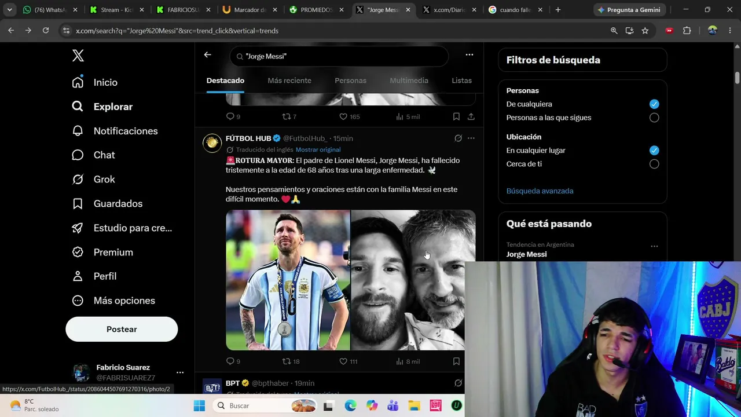Share the post with 165 likes
Screen dimensions: 741x417
[471, 117]
